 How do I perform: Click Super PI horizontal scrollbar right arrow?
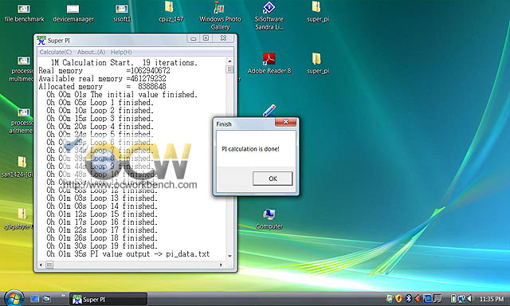coord(221,265)
